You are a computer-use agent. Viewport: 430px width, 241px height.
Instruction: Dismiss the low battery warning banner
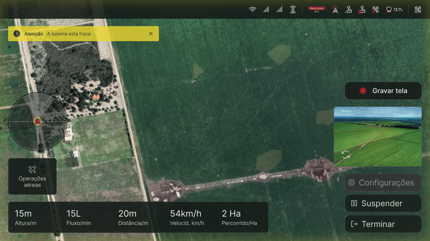click(151, 34)
